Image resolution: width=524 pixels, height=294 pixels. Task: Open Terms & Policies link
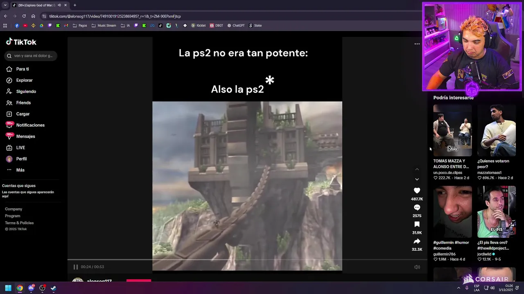(x=19, y=223)
